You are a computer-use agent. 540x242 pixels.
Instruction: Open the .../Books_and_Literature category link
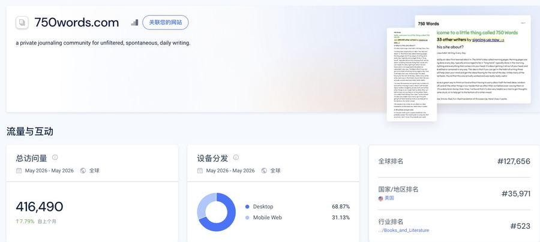tap(404, 230)
